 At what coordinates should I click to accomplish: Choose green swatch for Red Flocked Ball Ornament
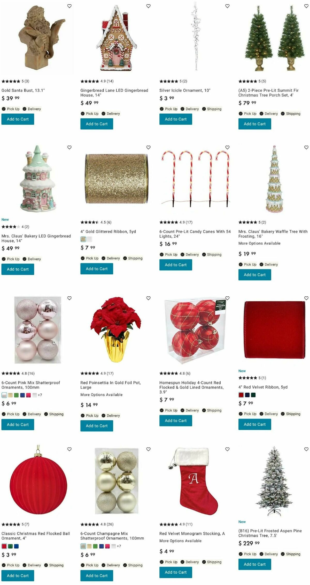(x=10, y=546)
